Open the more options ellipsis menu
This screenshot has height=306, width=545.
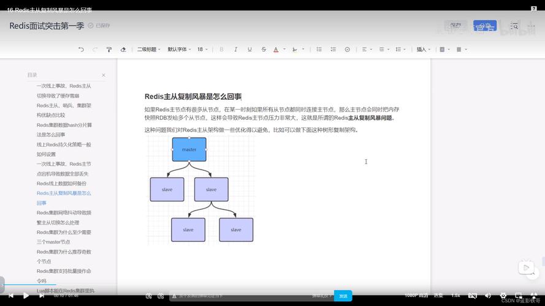tap(531, 26)
